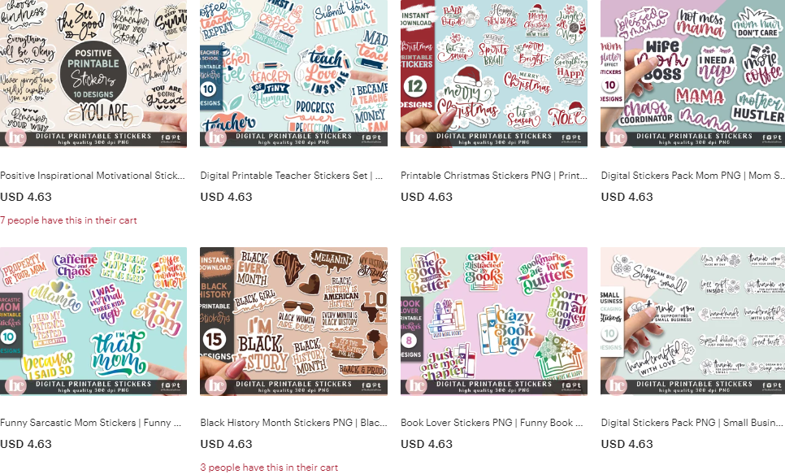Click the price under the Teacher Stickers listing
The width and height of the screenshot is (785, 474).
[x=226, y=197]
